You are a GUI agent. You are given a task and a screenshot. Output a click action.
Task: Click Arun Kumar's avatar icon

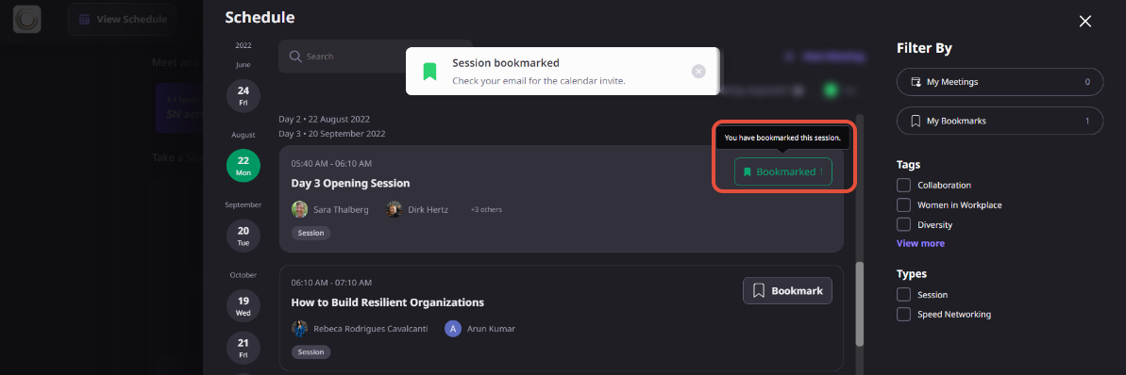click(452, 329)
